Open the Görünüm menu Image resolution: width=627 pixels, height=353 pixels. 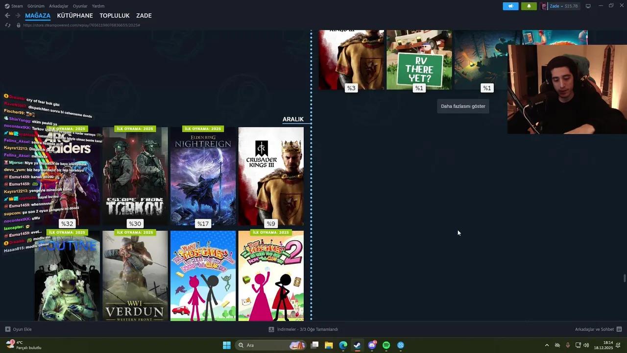point(36,6)
